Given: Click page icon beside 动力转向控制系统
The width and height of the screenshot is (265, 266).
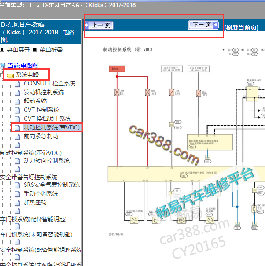Looking at the screenshot, I should click(17, 161).
